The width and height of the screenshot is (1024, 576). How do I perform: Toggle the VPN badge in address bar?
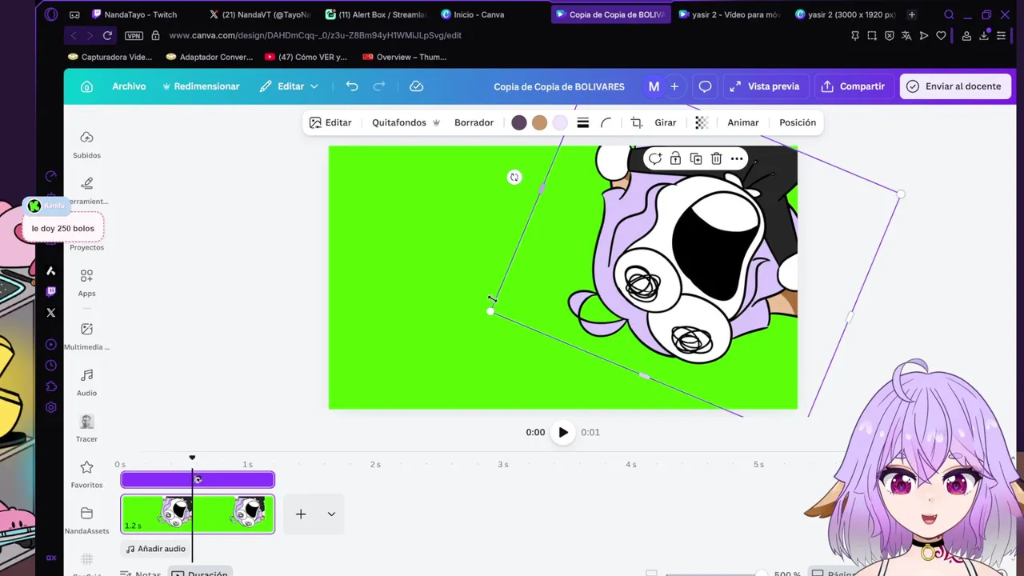click(x=134, y=35)
